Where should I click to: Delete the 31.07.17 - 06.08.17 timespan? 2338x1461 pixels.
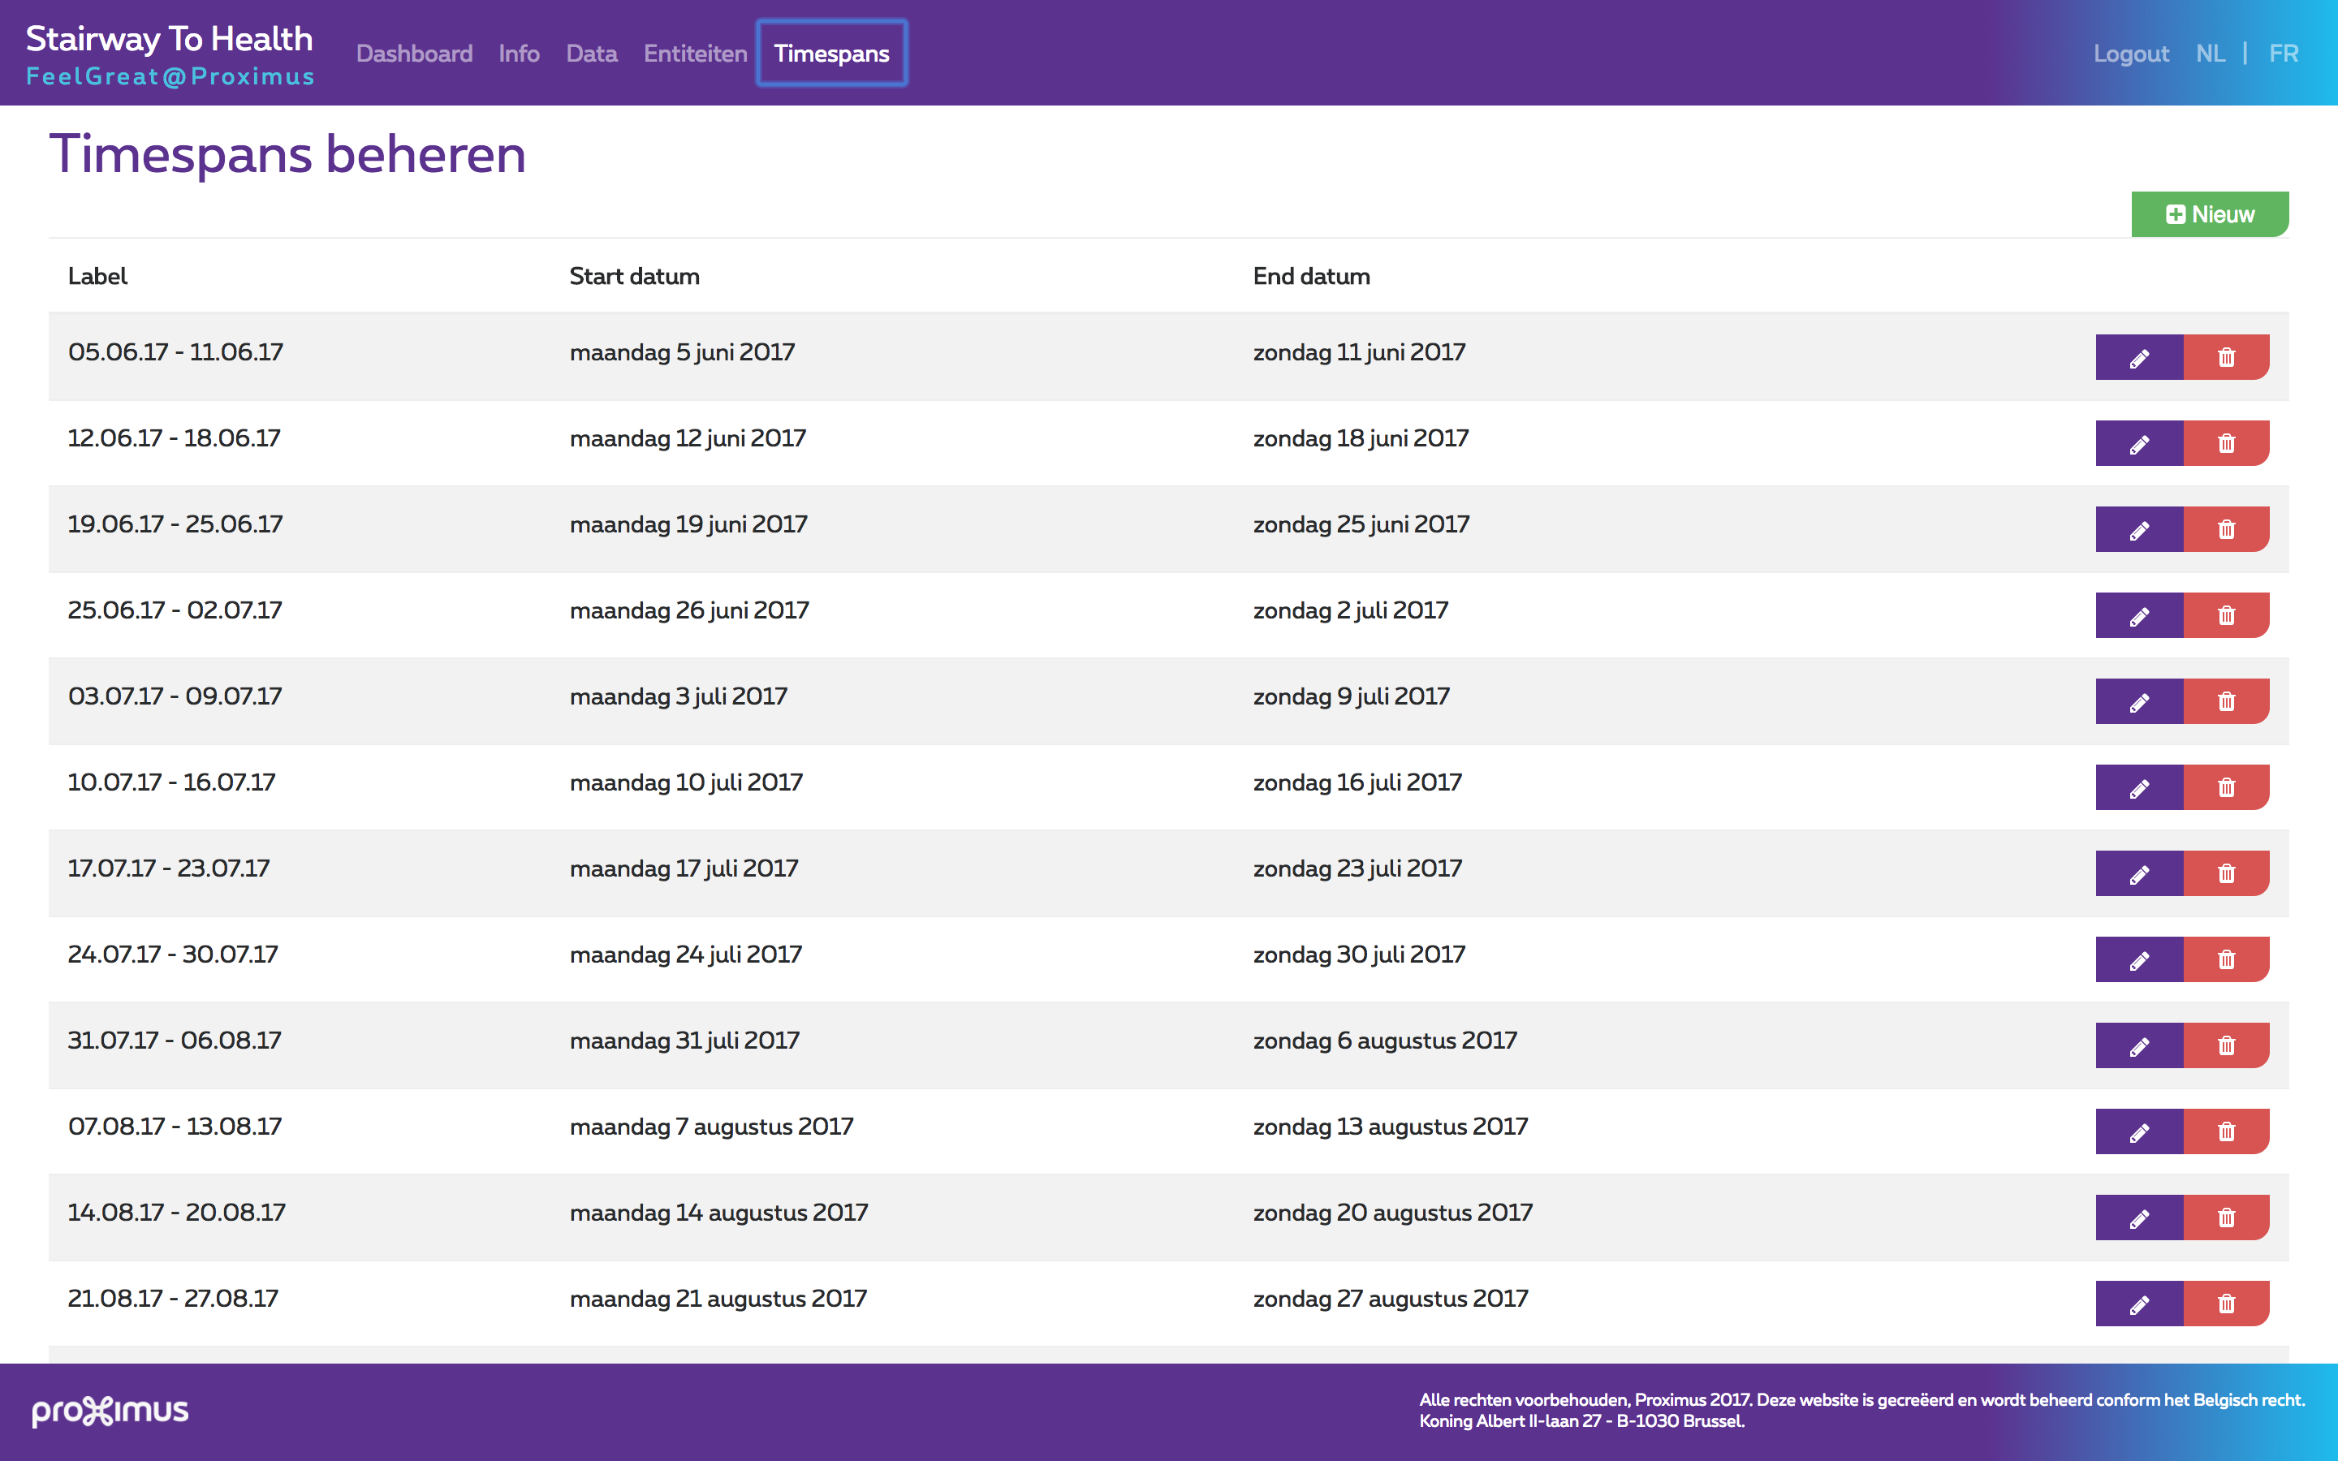2226,1045
